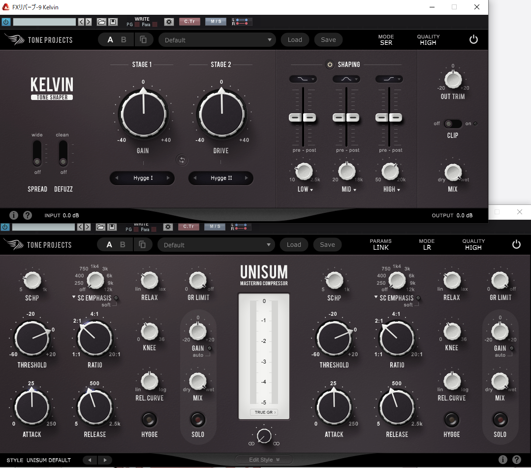531x468 pixels.
Task: Change the MODE SER setting in Kelvin
Action: 386,39
